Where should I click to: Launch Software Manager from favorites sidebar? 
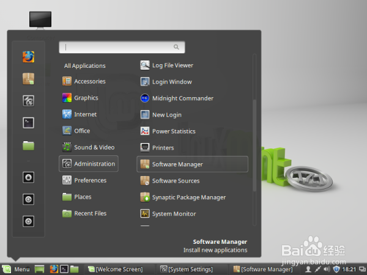tap(28, 79)
